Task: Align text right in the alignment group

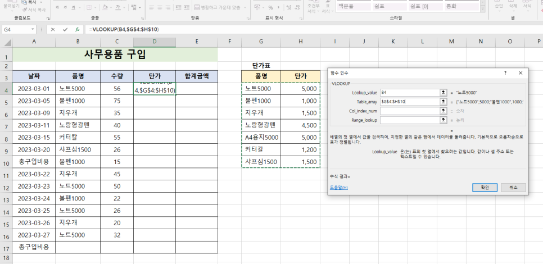Action: click(x=168, y=7)
